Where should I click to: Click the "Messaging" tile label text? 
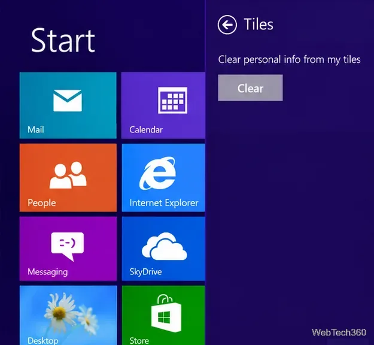pos(48,272)
